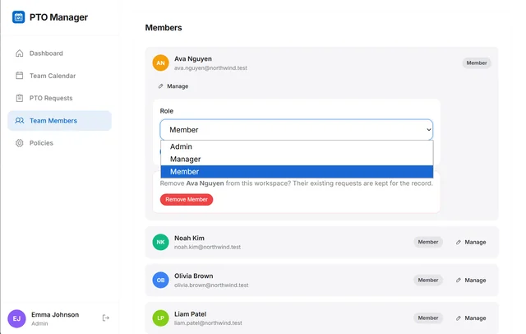Open PTO Requests in the sidebar
Image resolution: width=526 pixels, height=334 pixels.
click(59, 98)
